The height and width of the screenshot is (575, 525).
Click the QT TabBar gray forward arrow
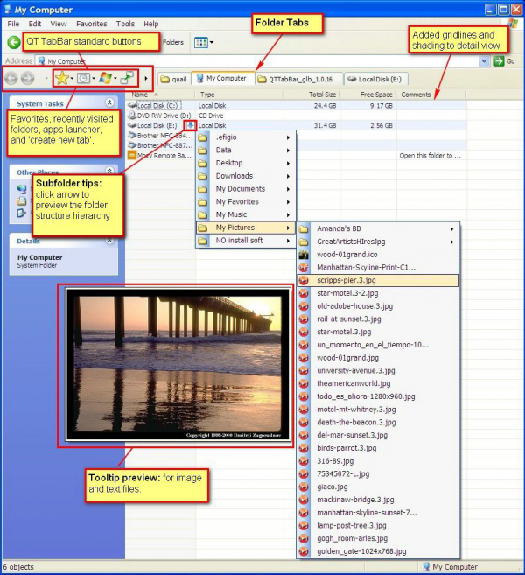tap(28, 78)
